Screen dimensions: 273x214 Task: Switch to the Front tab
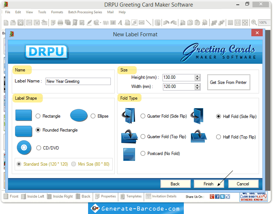click(x=11, y=196)
